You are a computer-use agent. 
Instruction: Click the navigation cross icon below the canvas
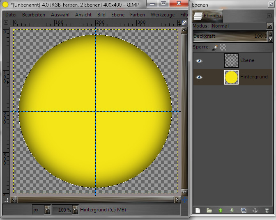(184, 200)
